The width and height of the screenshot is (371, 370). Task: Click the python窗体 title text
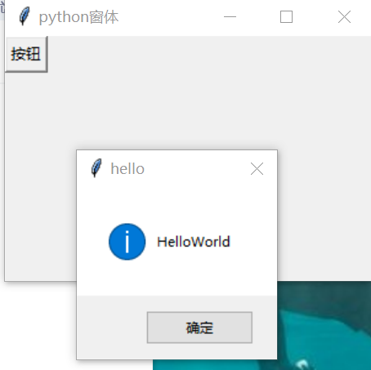pos(78,17)
